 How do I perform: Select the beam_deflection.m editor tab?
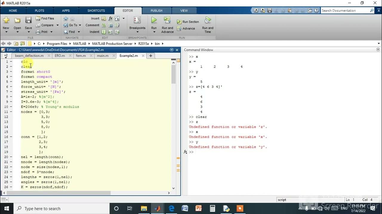tap(29, 56)
